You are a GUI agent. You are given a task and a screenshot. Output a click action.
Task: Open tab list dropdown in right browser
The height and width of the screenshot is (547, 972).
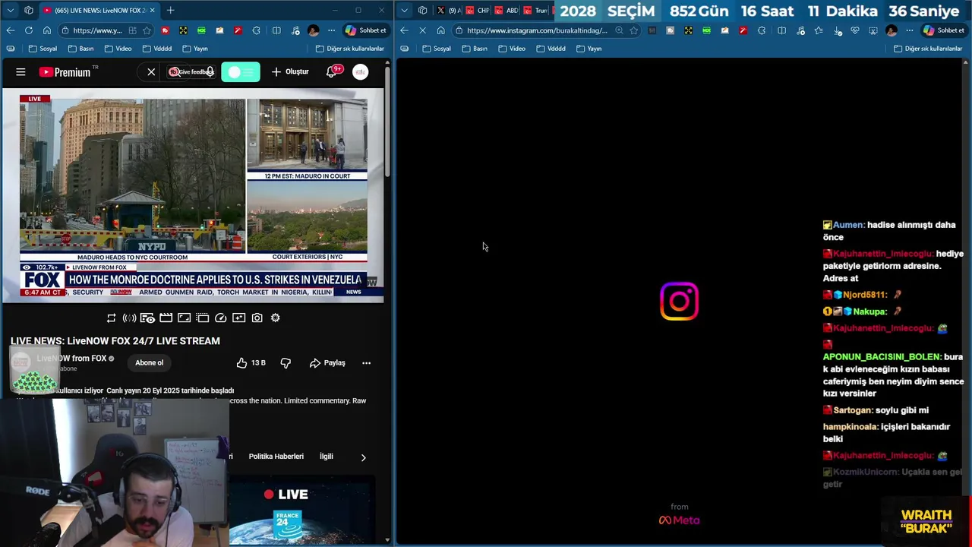pos(405,10)
